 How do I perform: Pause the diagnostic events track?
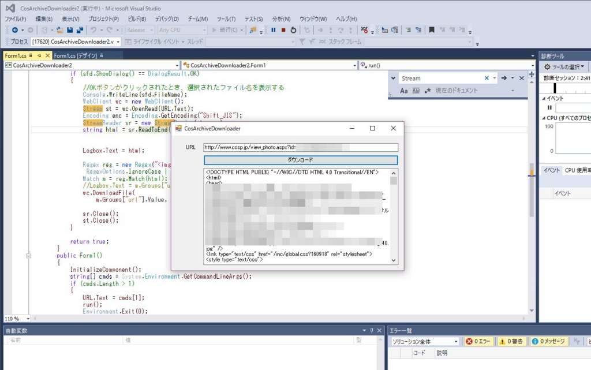[549, 107]
